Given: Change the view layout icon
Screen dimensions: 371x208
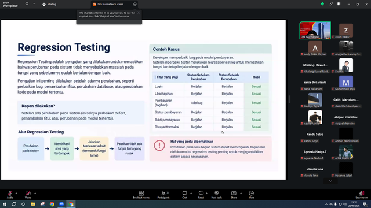Looking at the screenshot, I should 339,4.
